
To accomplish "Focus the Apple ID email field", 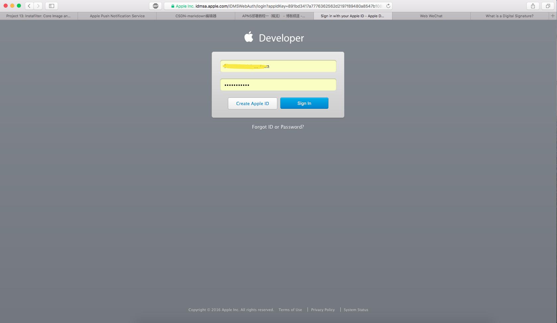I will (278, 66).
